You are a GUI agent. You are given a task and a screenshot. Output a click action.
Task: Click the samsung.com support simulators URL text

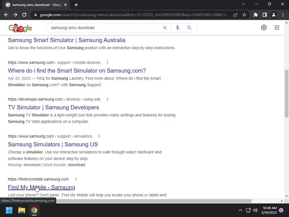[50, 136]
